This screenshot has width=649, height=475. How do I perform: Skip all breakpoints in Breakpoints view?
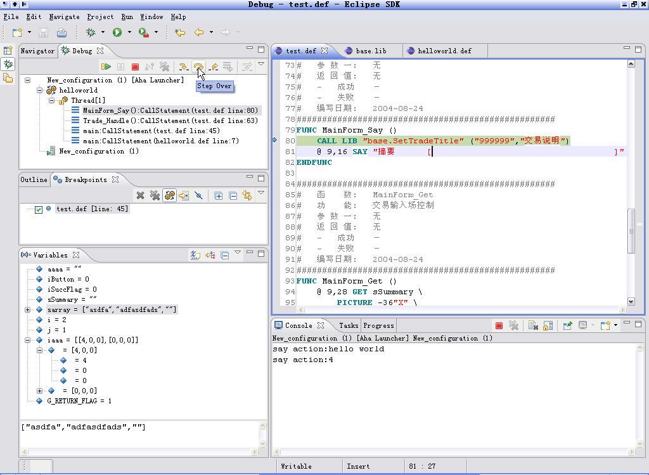tap(198, 196)
